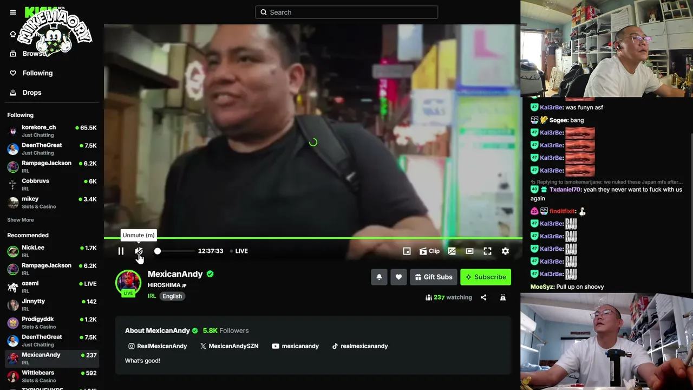
Task: Click finditfixit's username in chat
Action: 563,211
